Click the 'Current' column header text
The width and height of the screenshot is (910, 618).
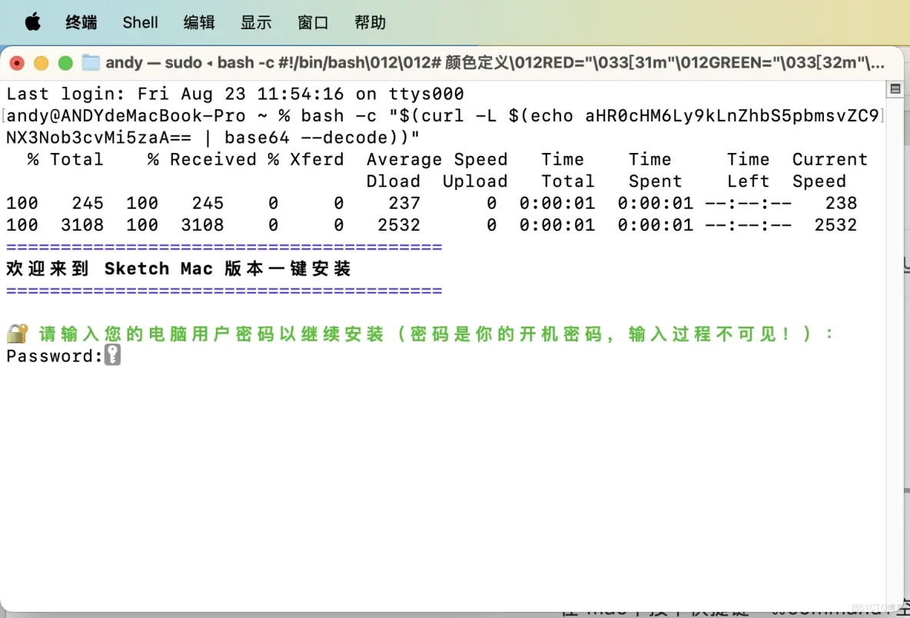point(830,160)
